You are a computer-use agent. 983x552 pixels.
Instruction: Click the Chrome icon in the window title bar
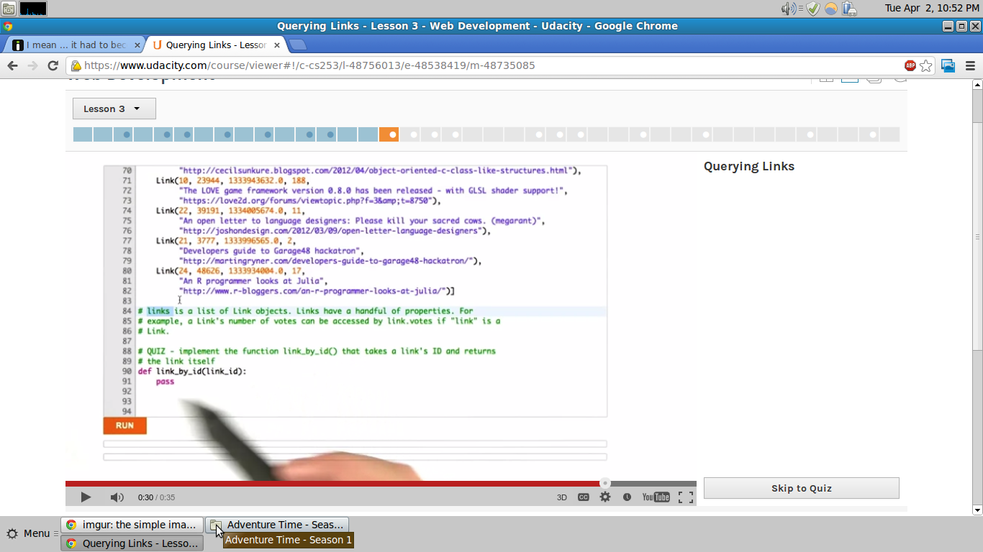click(8, 26)
